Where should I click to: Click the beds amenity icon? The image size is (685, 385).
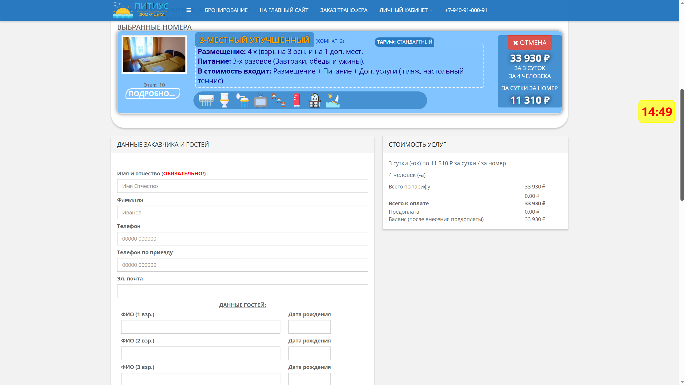[279, 101]
